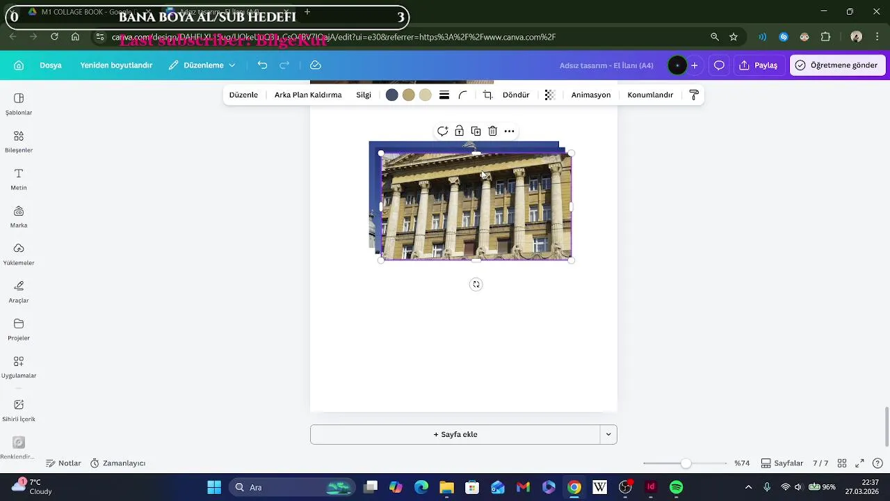Select the crop tool icon
This screenshot has height=501, width=890.
click(487, 95)
